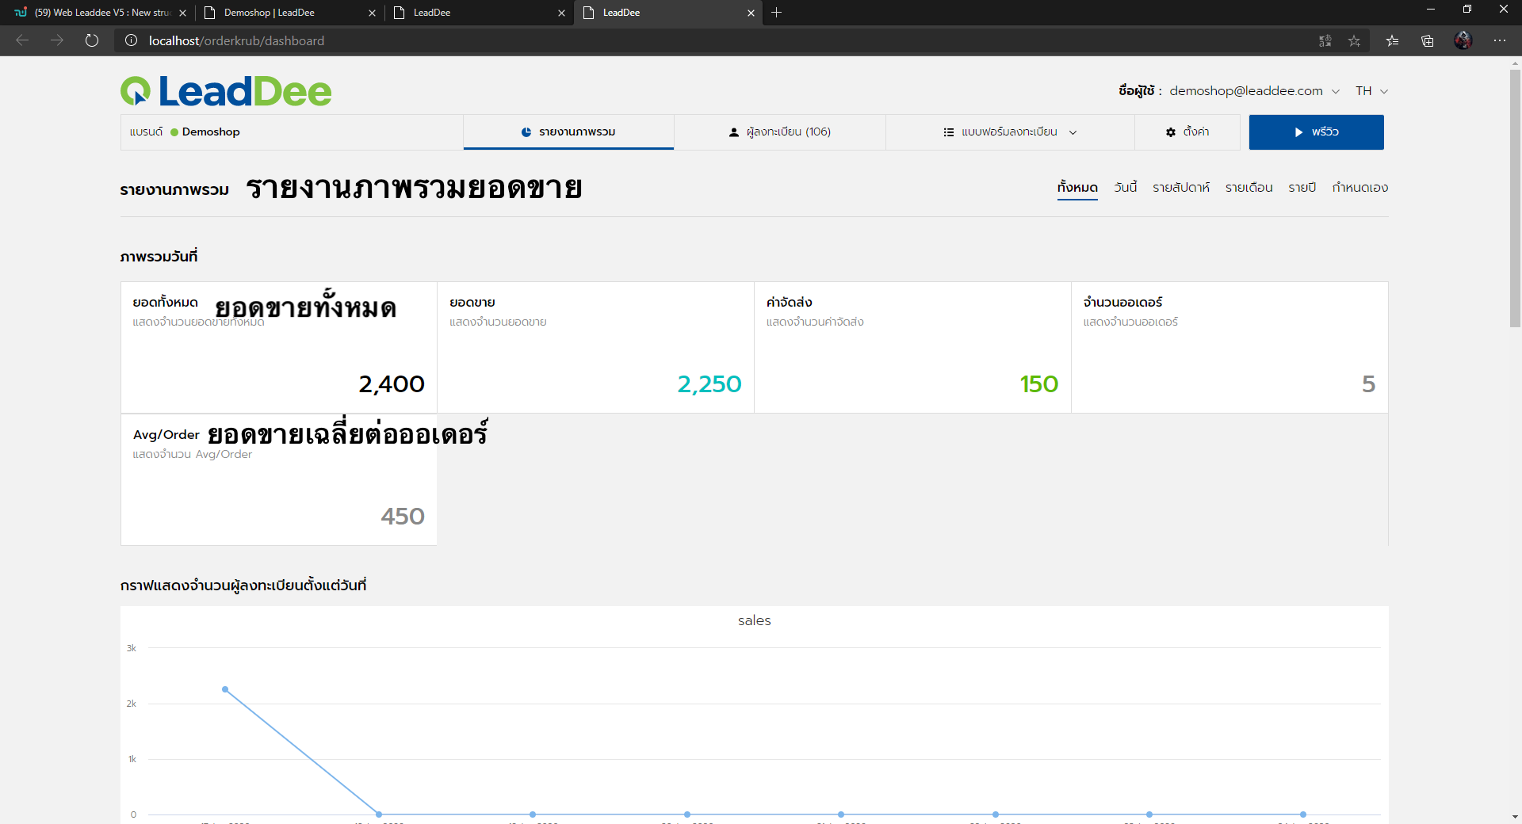The image size is (1522, 824).
Task: Open the ตั้งค่า settings button
Action: [1187, 132]
